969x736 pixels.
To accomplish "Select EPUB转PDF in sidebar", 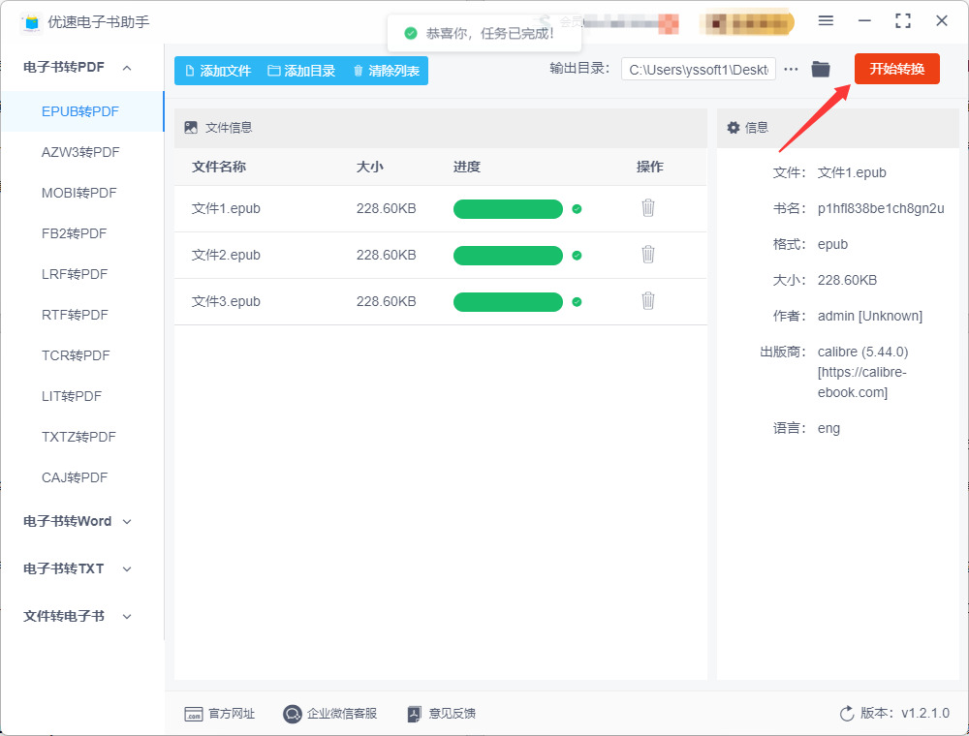I will [x=80, y=111].
